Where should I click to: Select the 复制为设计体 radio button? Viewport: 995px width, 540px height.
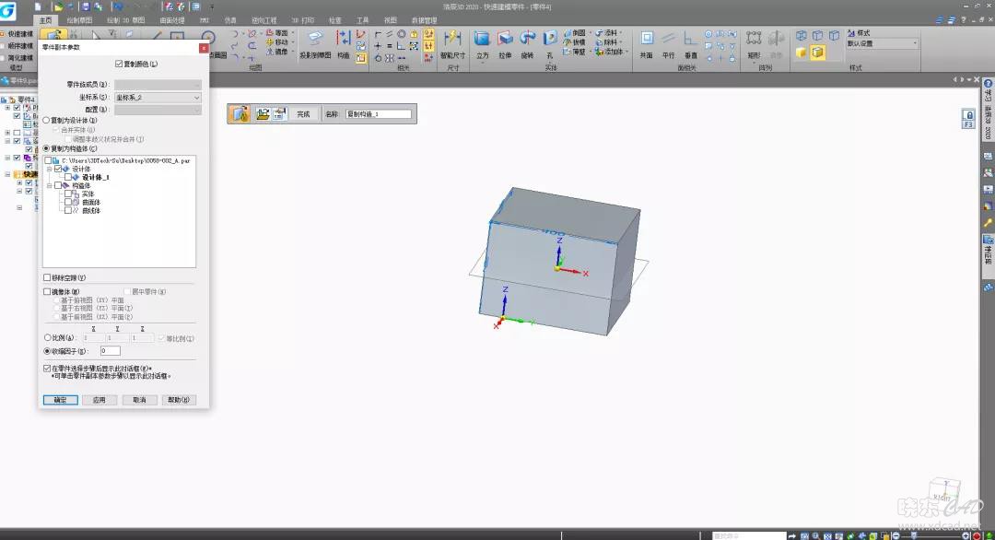tap(47, 120)
